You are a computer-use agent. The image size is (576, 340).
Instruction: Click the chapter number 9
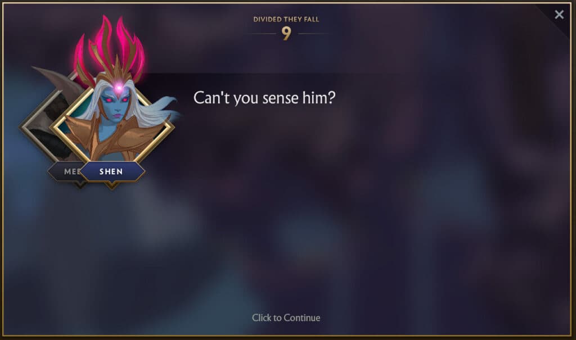286,33
